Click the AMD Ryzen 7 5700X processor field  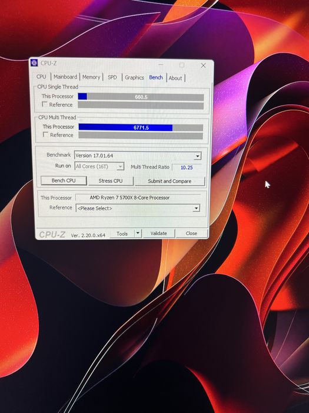(x=138, y=197)
